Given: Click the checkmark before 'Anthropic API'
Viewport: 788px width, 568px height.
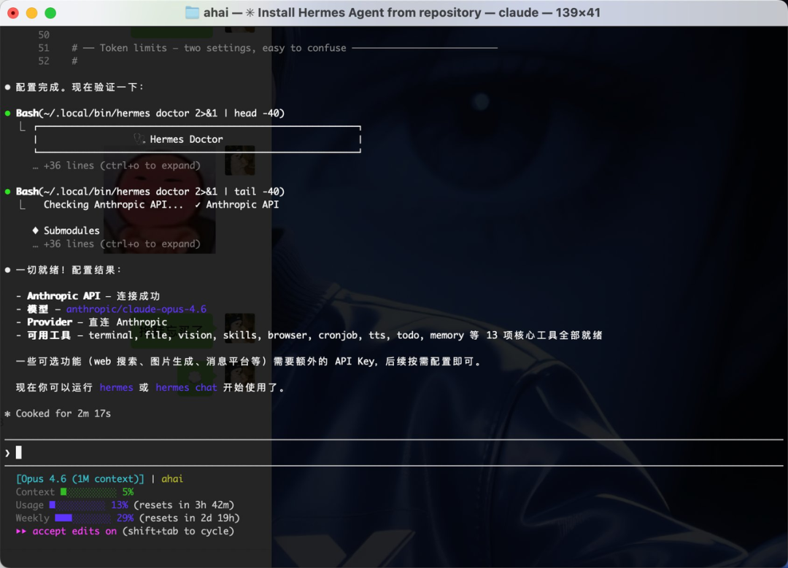Looking at the screenshot, I should (198, 205).
